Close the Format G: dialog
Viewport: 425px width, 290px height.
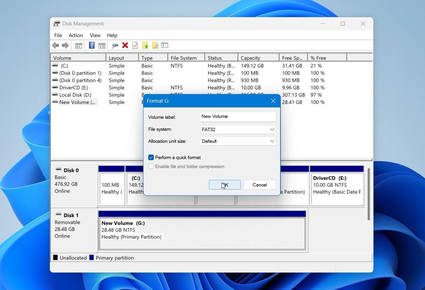273,101
